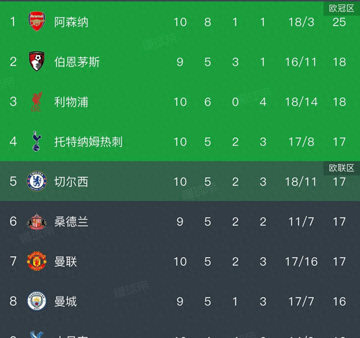Select the Tottenham Hotspur cockerel crest
The width and height of the screenshot is (360, 338).
[37, 141]
